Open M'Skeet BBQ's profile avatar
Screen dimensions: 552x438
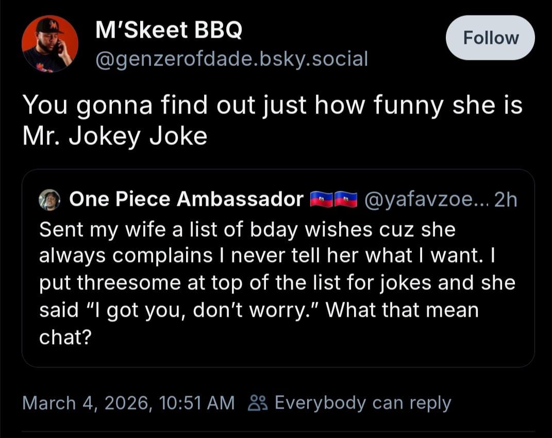(50, 44)
